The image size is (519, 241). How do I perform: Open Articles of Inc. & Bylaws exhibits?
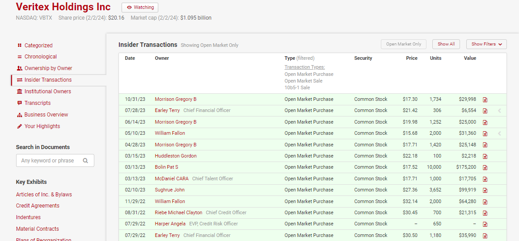click(44, 195)
